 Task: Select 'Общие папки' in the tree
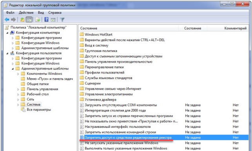click(38, 84)
